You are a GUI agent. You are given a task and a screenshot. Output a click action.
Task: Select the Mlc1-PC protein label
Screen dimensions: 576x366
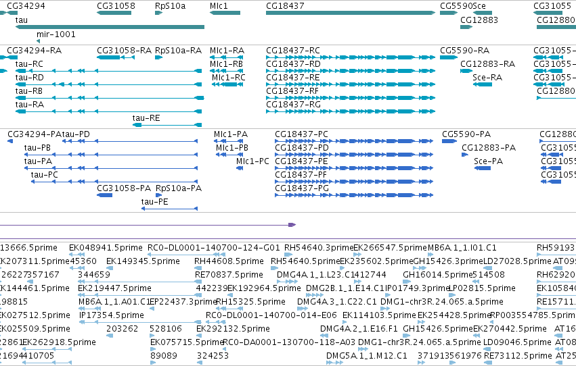[252, 161]
